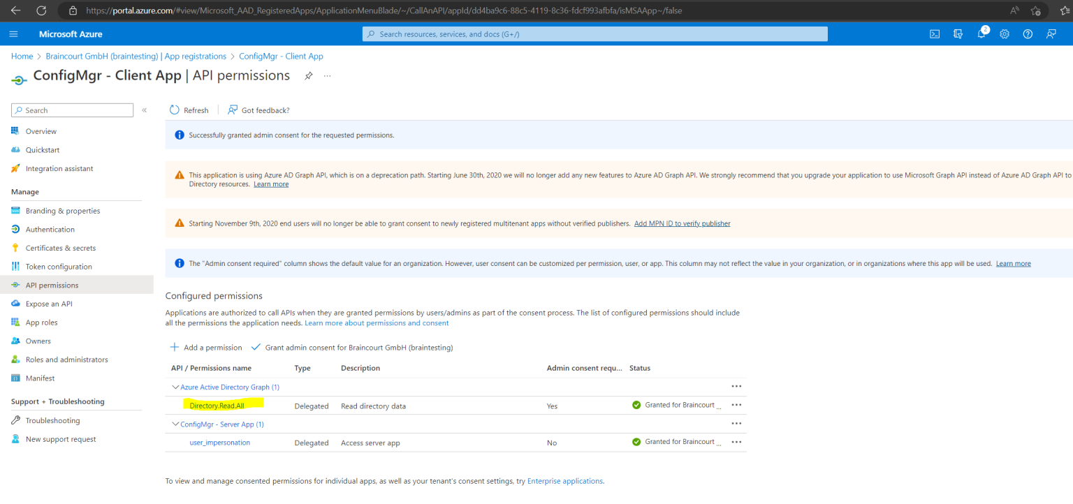
Task: Pin the API permissions blade
Action: [x=308, y=75]
